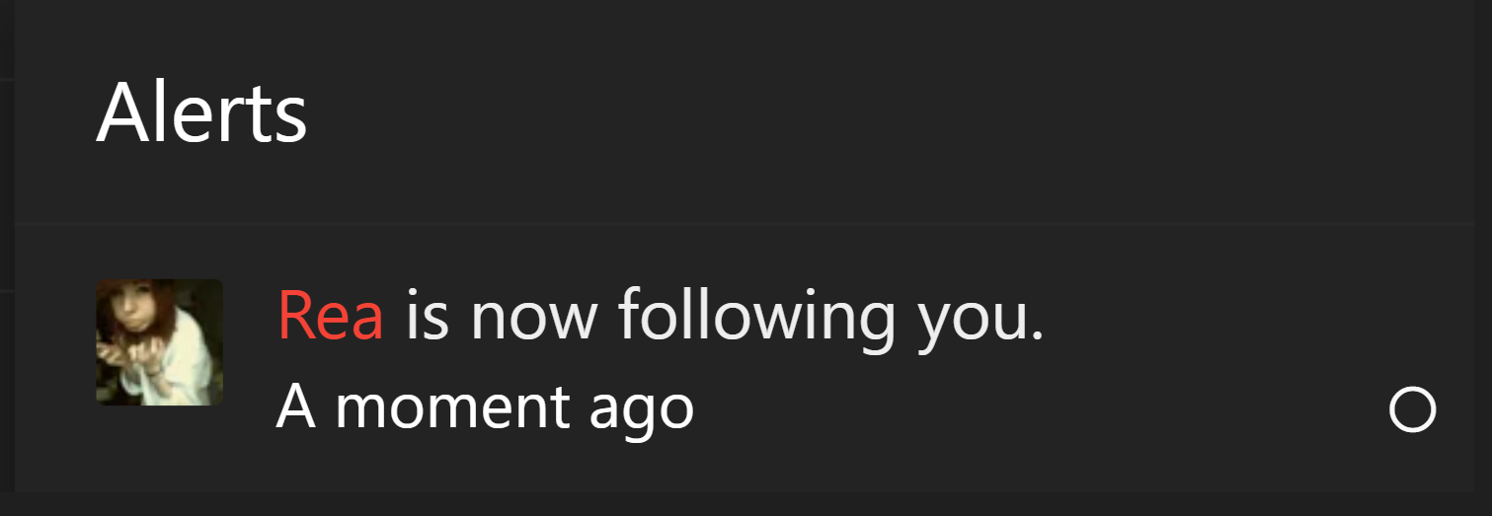Image resolution: width=1492 pixels, height=516 pixels.
Task: View the profile picture beside the follow alert
Action: pos(159,342)
